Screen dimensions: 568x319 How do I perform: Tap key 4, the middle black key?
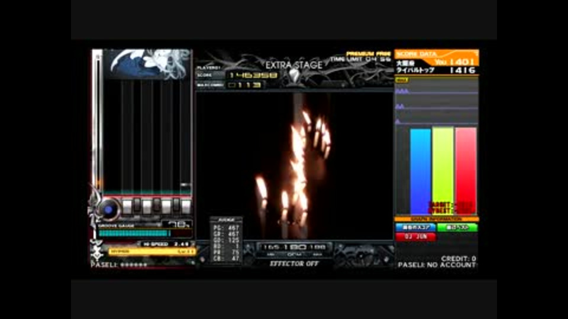[x=156, y=205]
